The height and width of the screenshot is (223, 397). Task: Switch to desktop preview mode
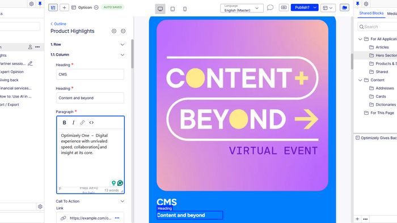(x=161, y=9)
